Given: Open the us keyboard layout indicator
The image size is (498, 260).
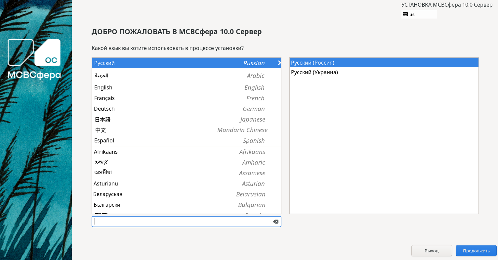Looking at the screenshot, I should point(419,14).
